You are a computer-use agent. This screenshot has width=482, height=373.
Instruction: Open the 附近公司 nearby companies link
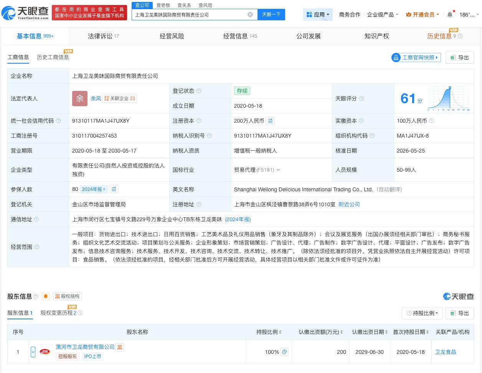click(x=349, y=204)
